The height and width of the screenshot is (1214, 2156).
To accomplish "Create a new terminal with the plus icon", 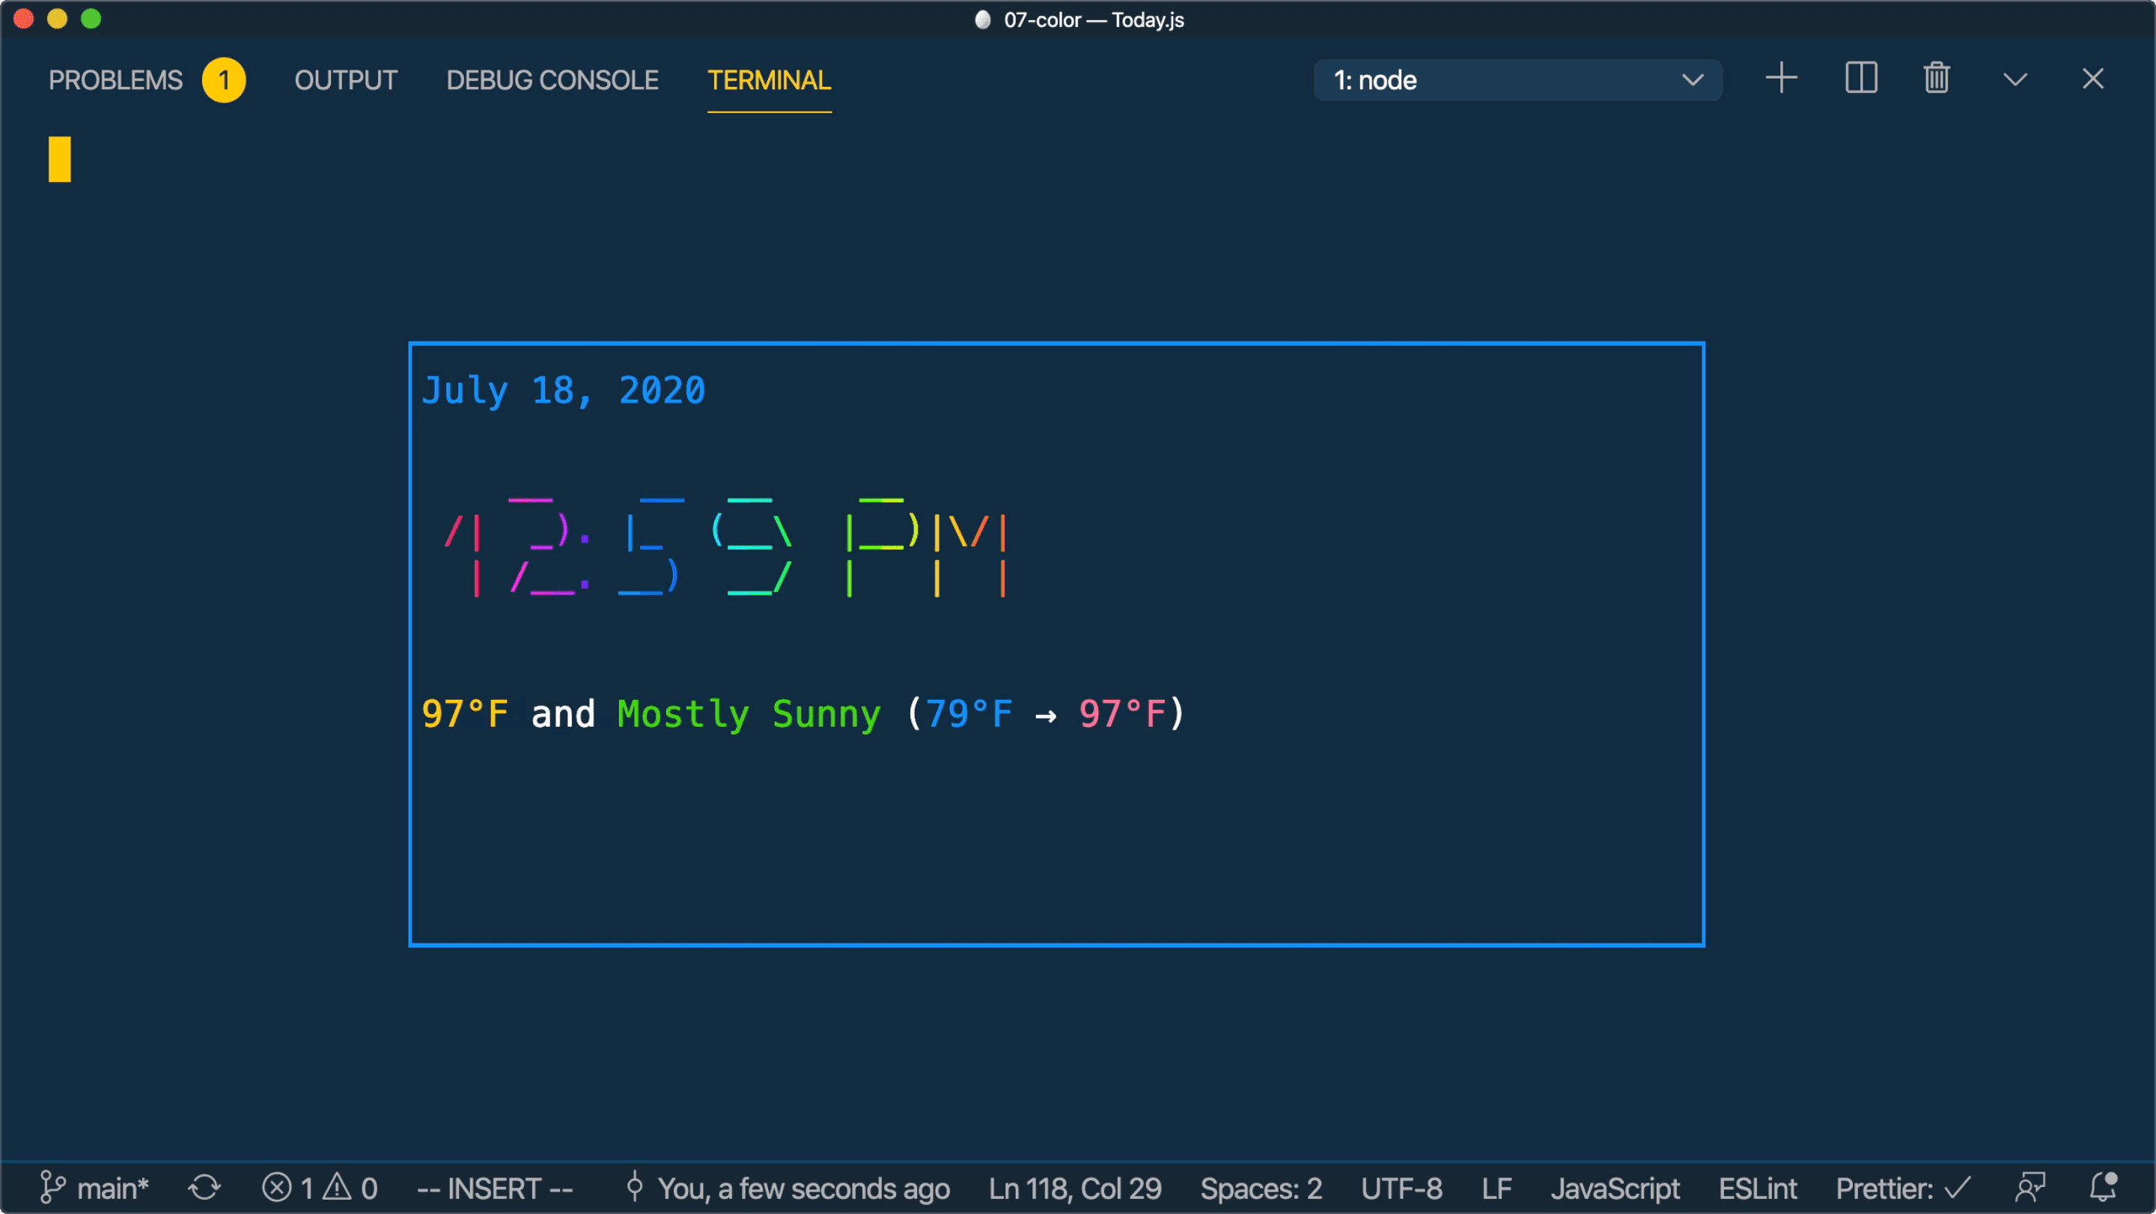I will pos(1781,79).
